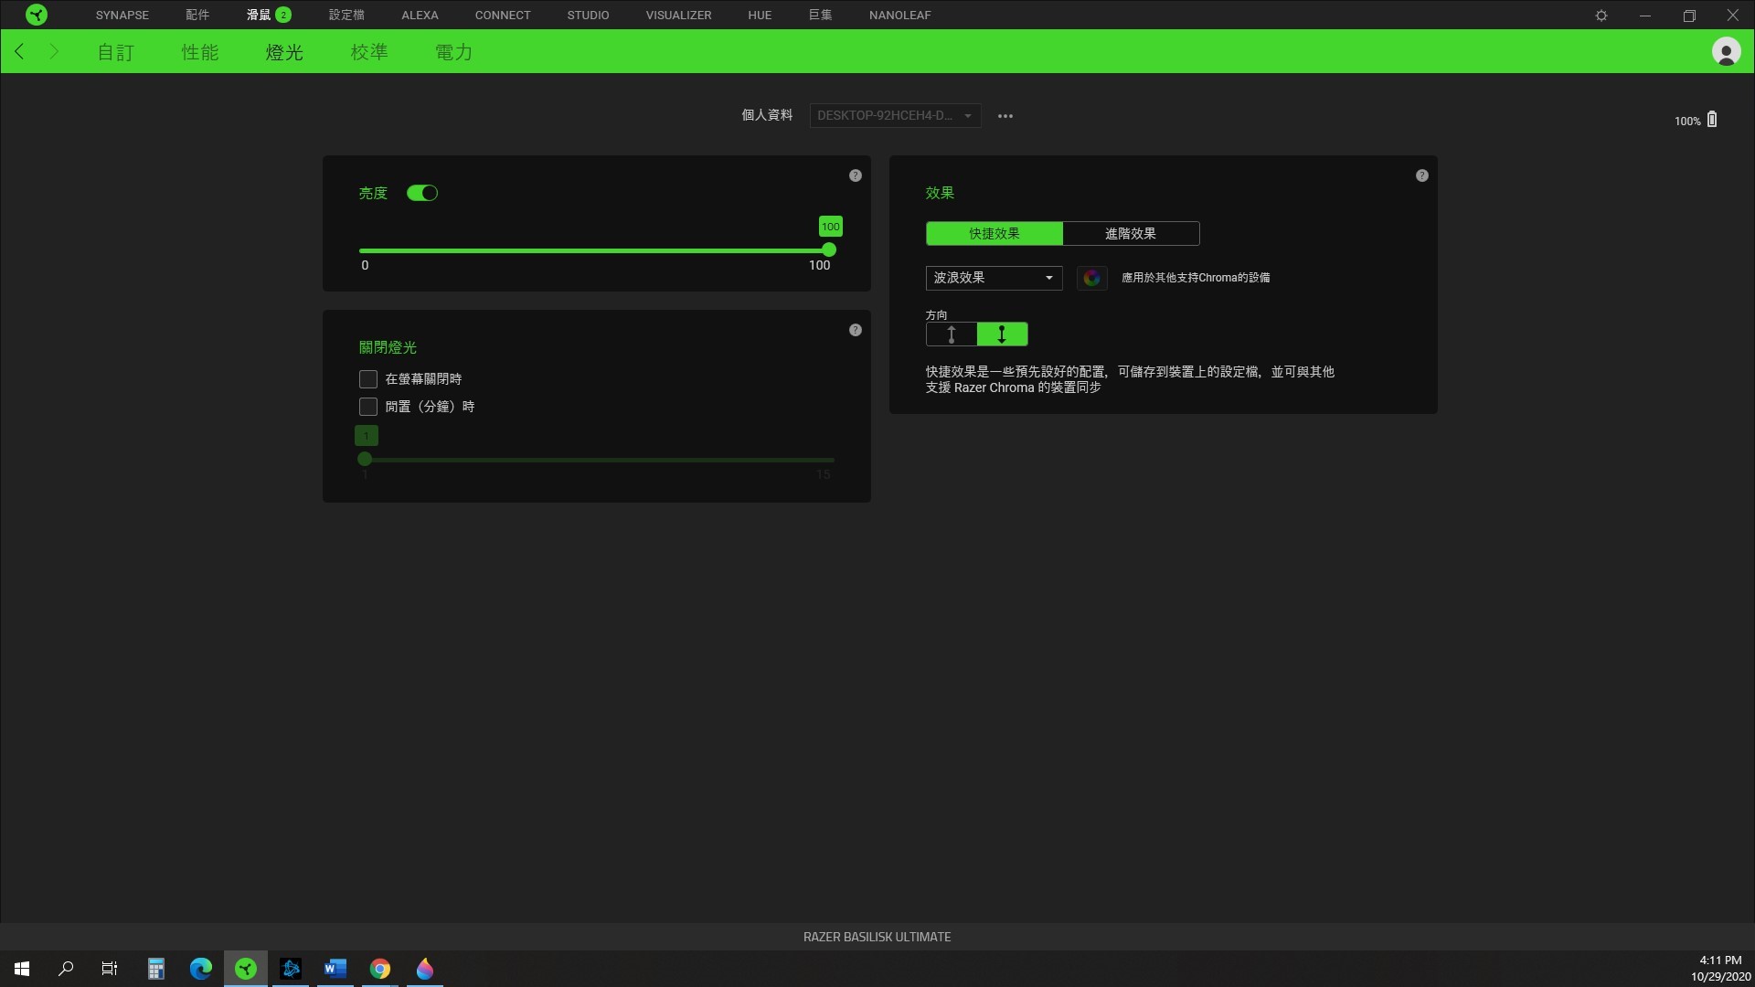Select the 自訂 sub-tab
The height and width of the screenshot is (987, 1755).
(x=115, y=52)
